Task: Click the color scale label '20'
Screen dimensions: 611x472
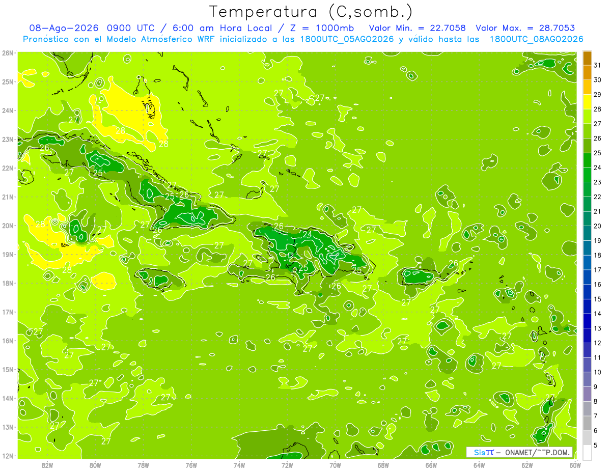Action: (x=597, y=226)
